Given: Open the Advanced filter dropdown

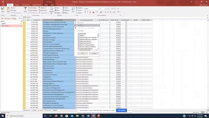Looking at the screenshot, I should pos(43,10).
